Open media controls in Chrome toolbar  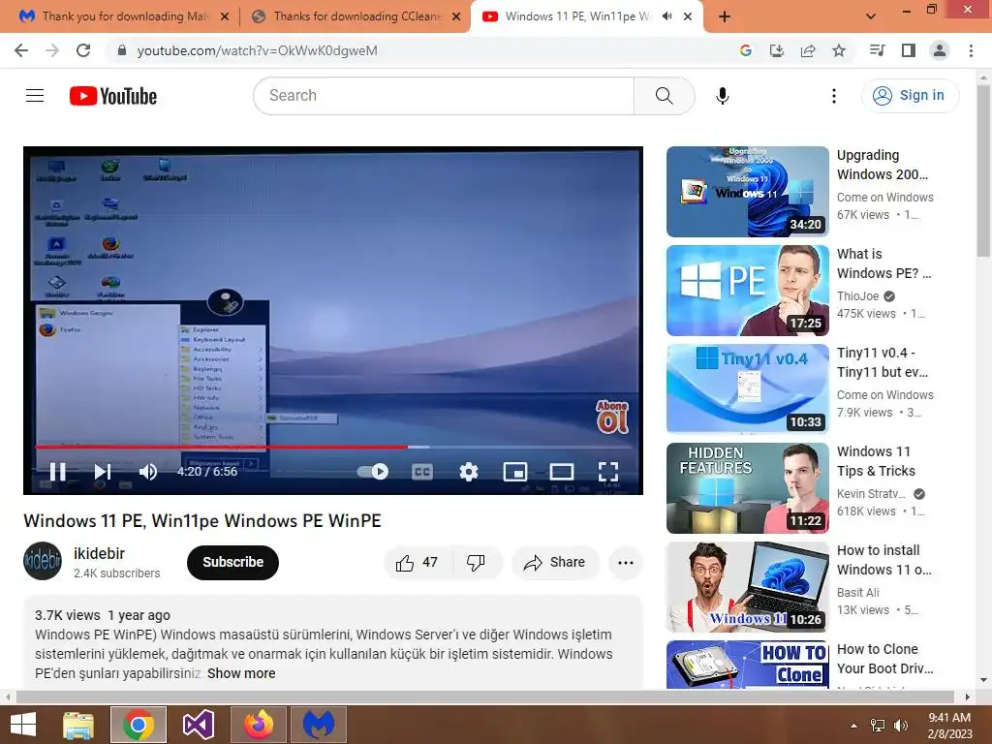point(877,50)
